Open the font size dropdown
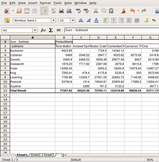 pos(73,20)
